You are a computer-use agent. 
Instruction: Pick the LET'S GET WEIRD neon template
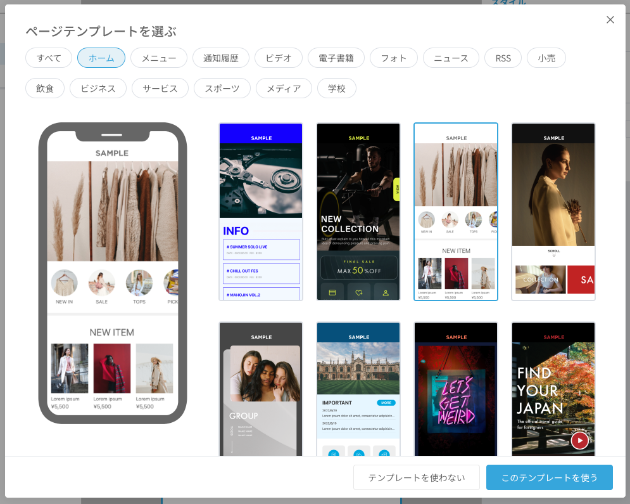(456, 389)
